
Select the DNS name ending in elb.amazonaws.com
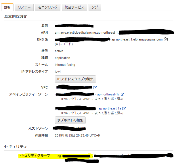(109, 39)
